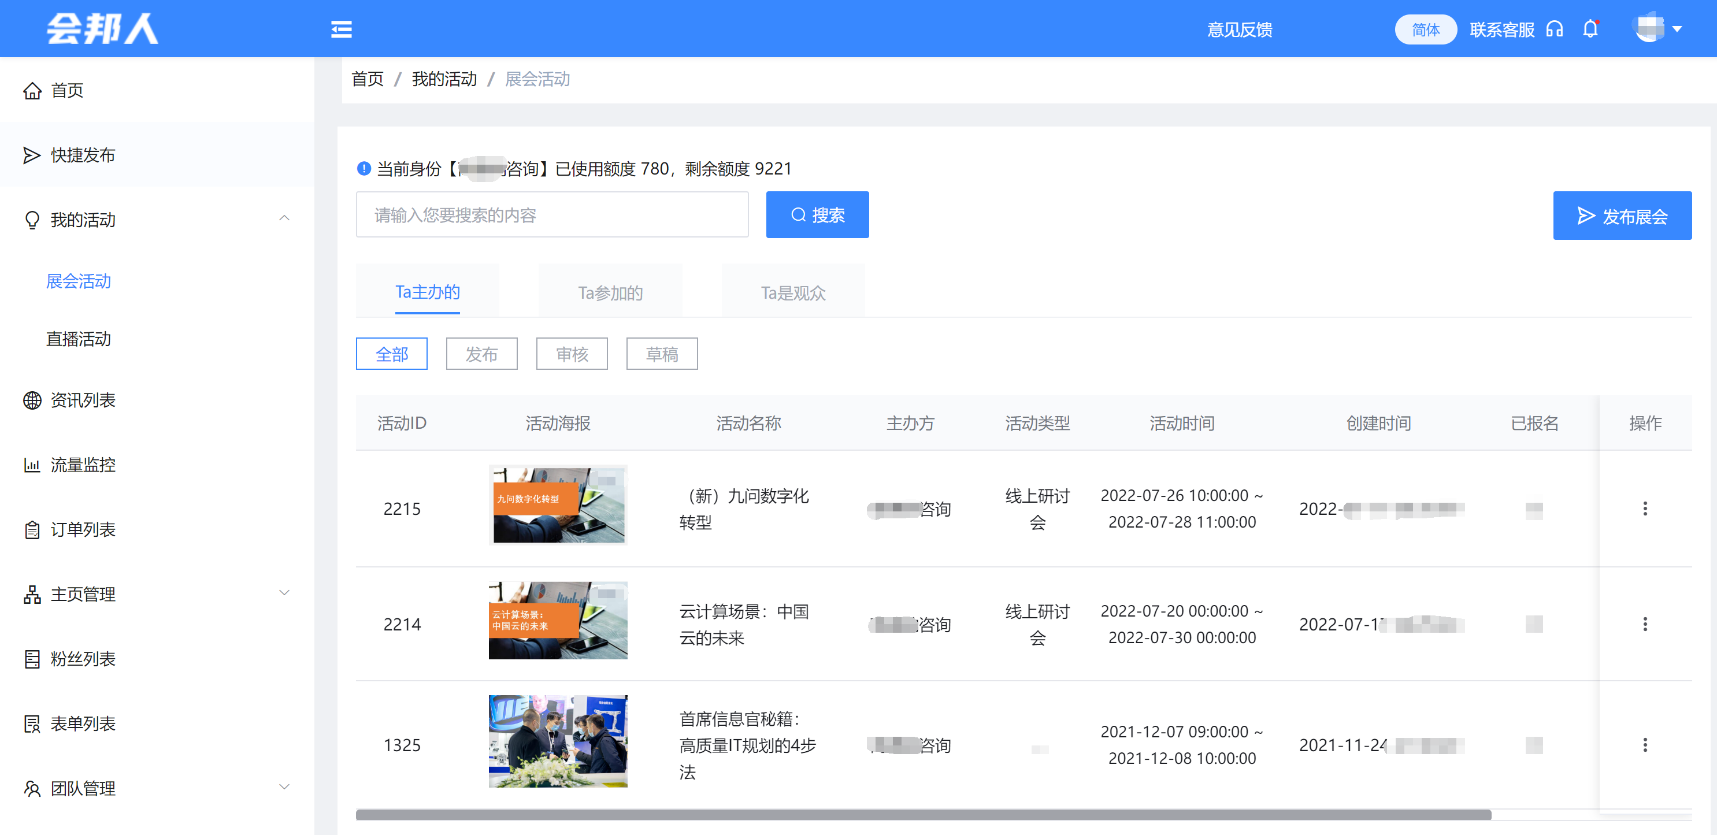
Task: Switch to Ta参加的 tab
Action: (610, 292)
